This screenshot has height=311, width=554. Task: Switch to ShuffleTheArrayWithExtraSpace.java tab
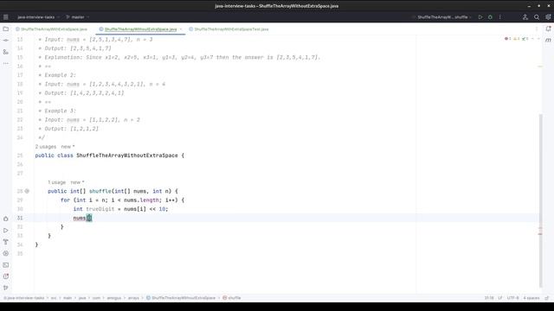[x=52, y=29]
